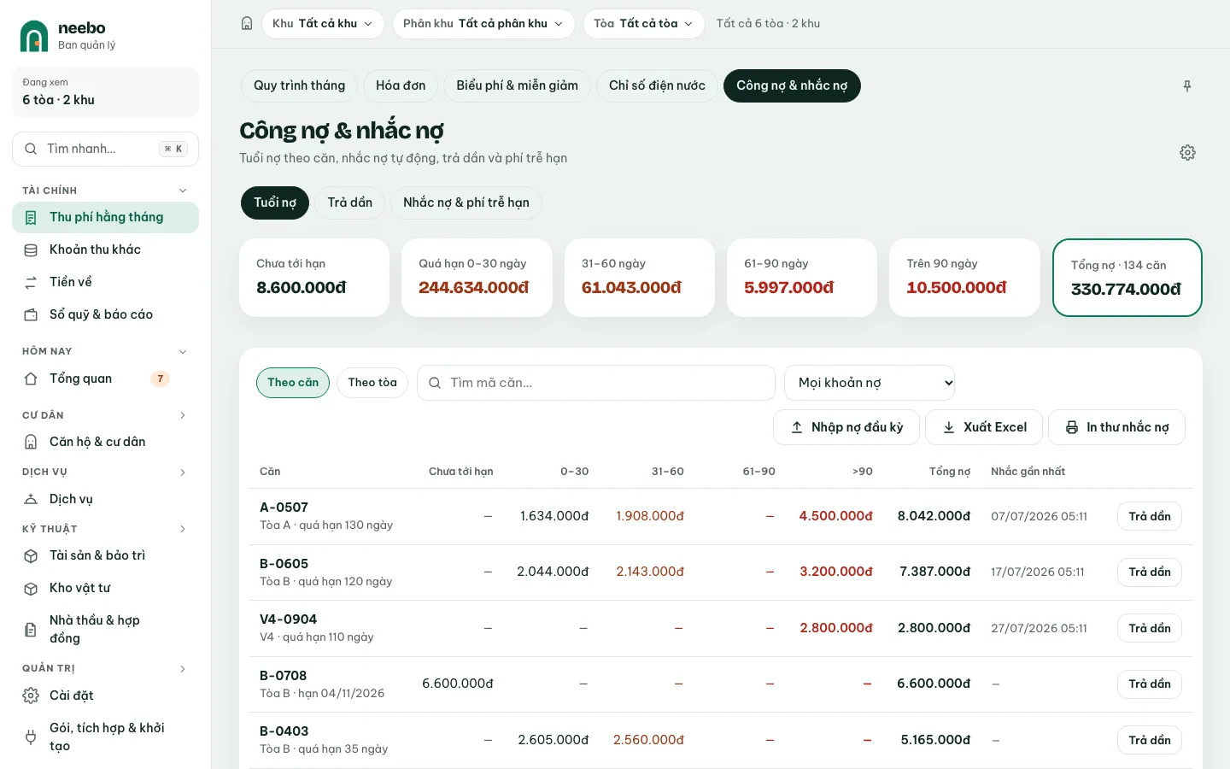The height and width of the screenshot is (769, 1230).
Task: Click the Kho vật tư package icon
Action: (31, 589)
